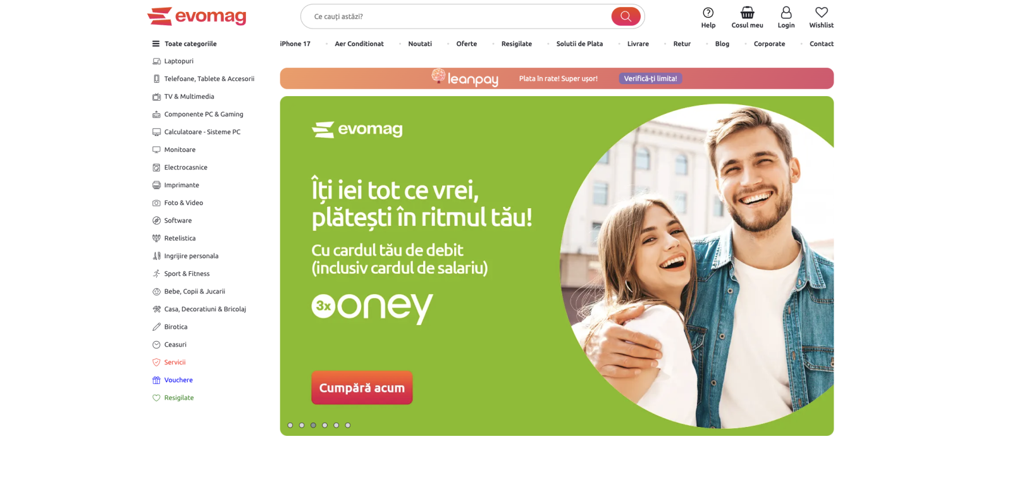Image resolution: width=1012 pixels, height=489 pixels.
Task: Click the Imprimante printer icon
Action: pyautogui.click(x=156, y=185)
